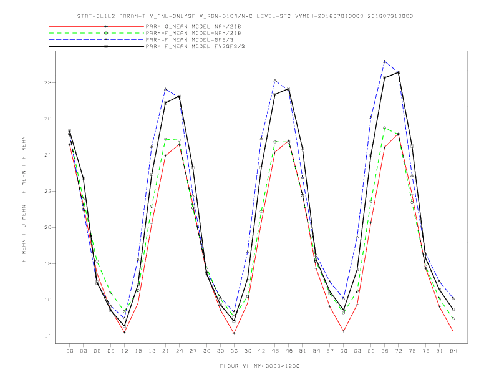
Task: Click the vertical y-axis label F_MEAN | O_MEAN
Action: pos(24,199)
